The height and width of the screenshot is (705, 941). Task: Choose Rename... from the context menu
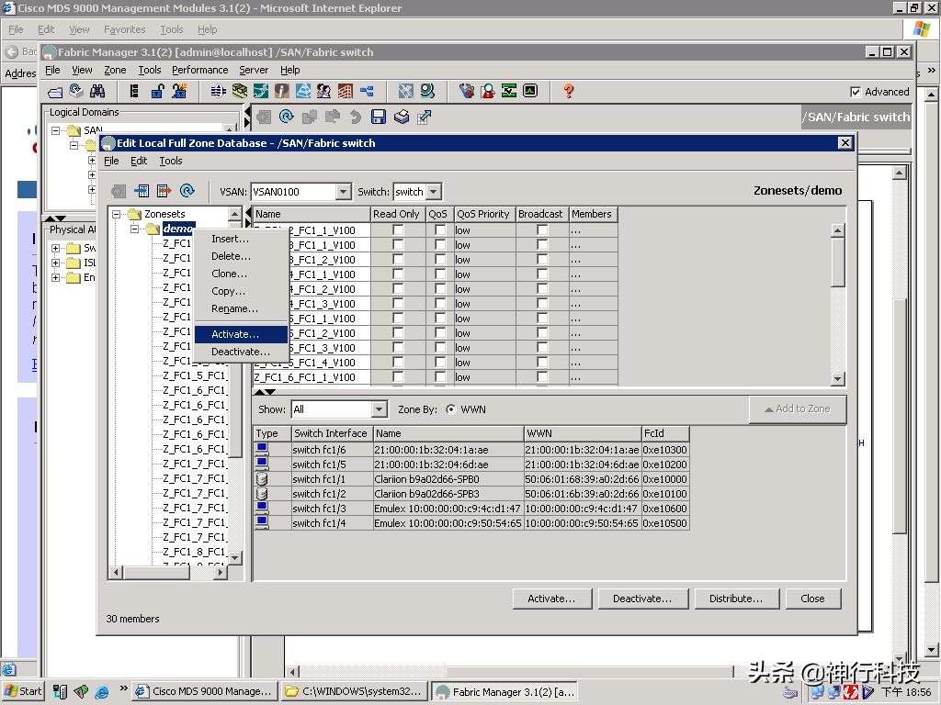click(x=234, y=308)
